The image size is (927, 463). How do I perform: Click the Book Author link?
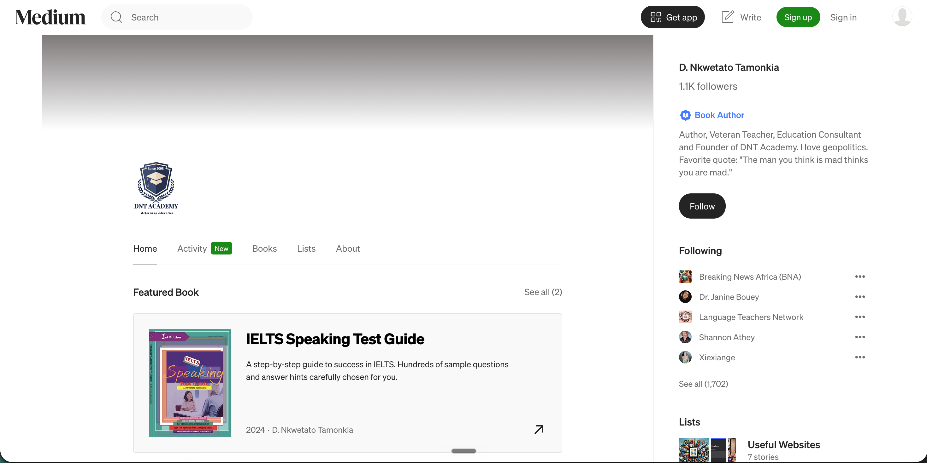coord(719,115)
